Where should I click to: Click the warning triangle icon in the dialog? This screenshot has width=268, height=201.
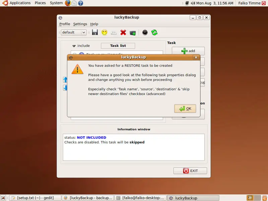(x=77, y=69)
